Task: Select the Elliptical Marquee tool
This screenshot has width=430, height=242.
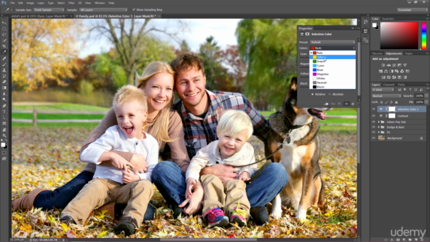Action: [x=4, y=29]
